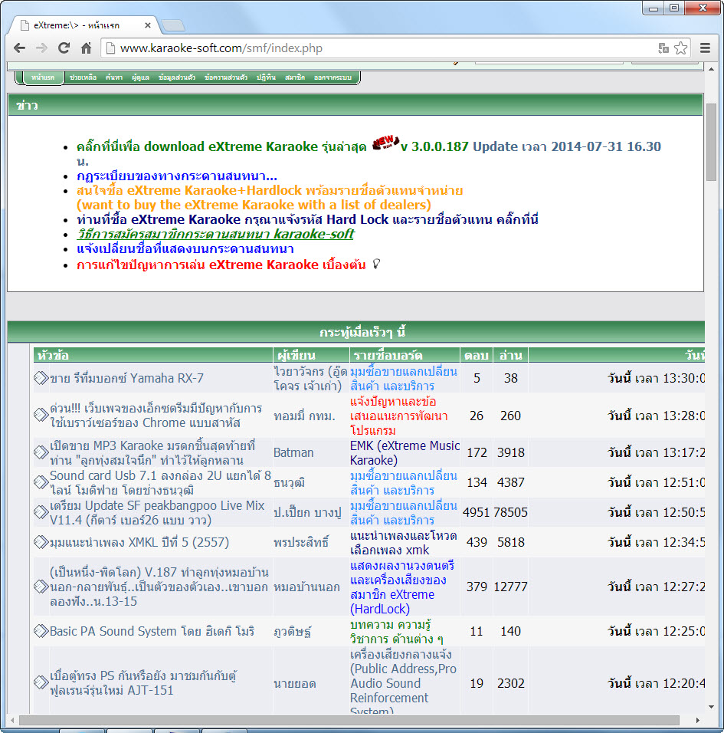Bookmark this page with the star icon
The width and height of the screenshot is (724, 733).
681,48
